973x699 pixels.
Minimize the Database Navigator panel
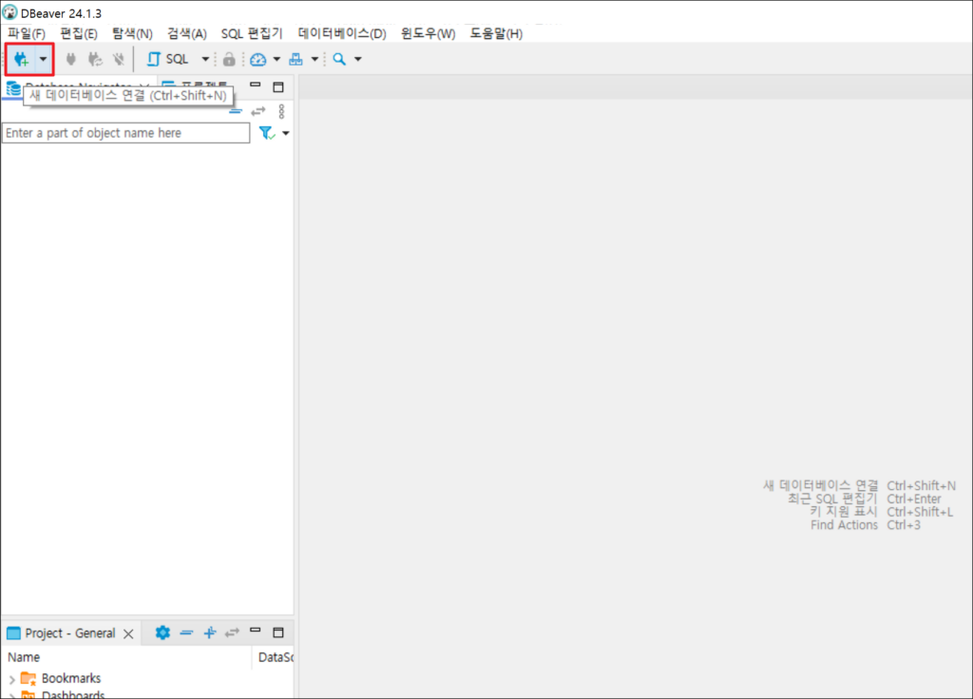pos(255,85)
